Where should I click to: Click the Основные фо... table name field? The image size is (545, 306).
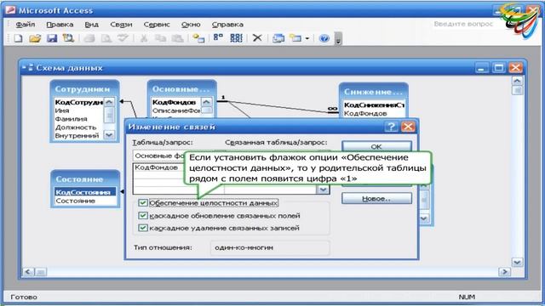(158, 156)
